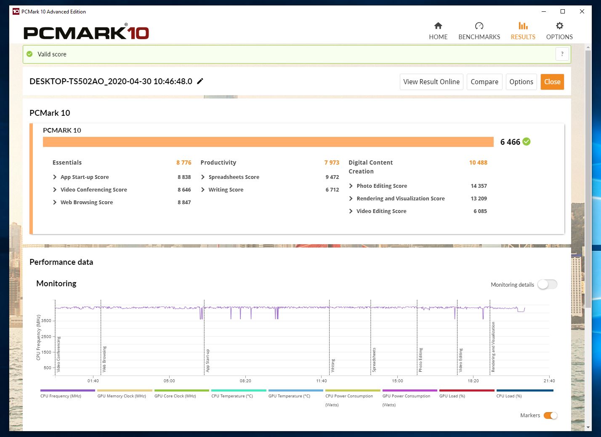Select GPU Temperature legend swatch
Screen dimensions: 601x437
click(x=296, y=390)
